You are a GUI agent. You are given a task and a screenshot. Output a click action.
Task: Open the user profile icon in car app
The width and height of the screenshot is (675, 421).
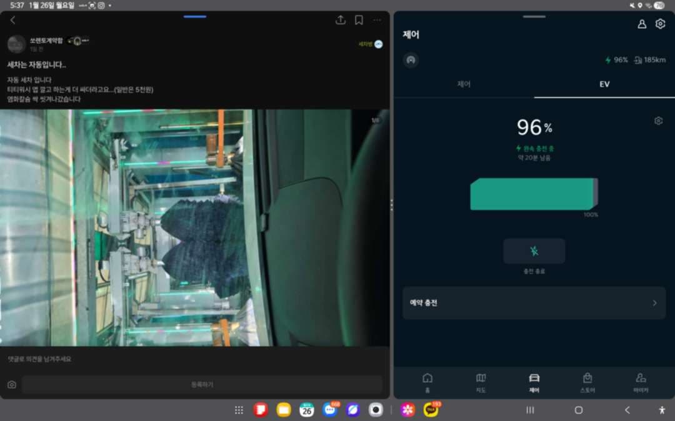point(642,24)
